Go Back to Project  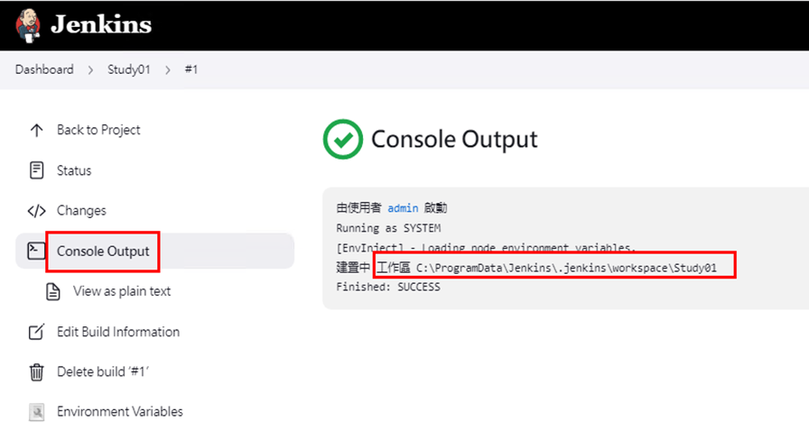(98, 130)
